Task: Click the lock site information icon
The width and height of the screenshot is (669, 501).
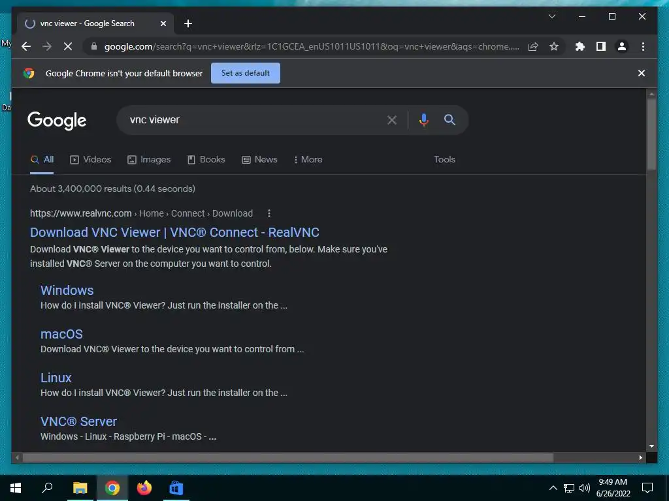Action: pyautogui.click(x=94, y=46)
